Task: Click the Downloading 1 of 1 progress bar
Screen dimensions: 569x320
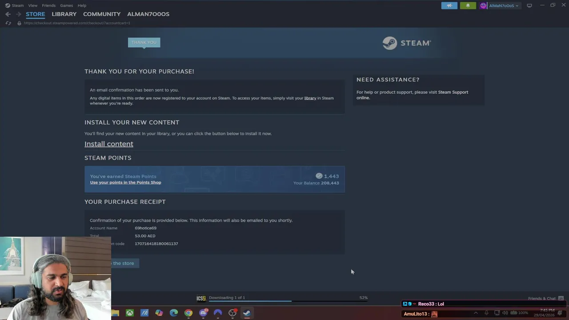Action: (x=288, y=301)
